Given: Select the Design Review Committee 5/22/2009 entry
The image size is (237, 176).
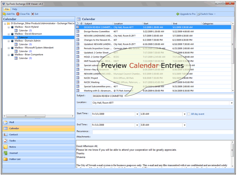Looking at the screenshot, I should [153, 32].
